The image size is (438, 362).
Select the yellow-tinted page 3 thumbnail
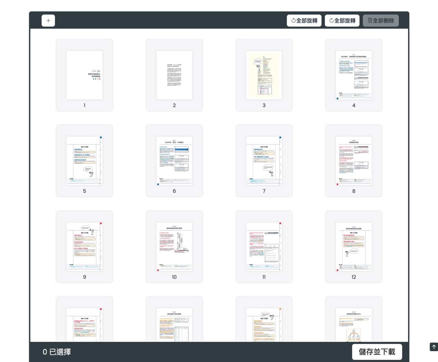point(263,75)
